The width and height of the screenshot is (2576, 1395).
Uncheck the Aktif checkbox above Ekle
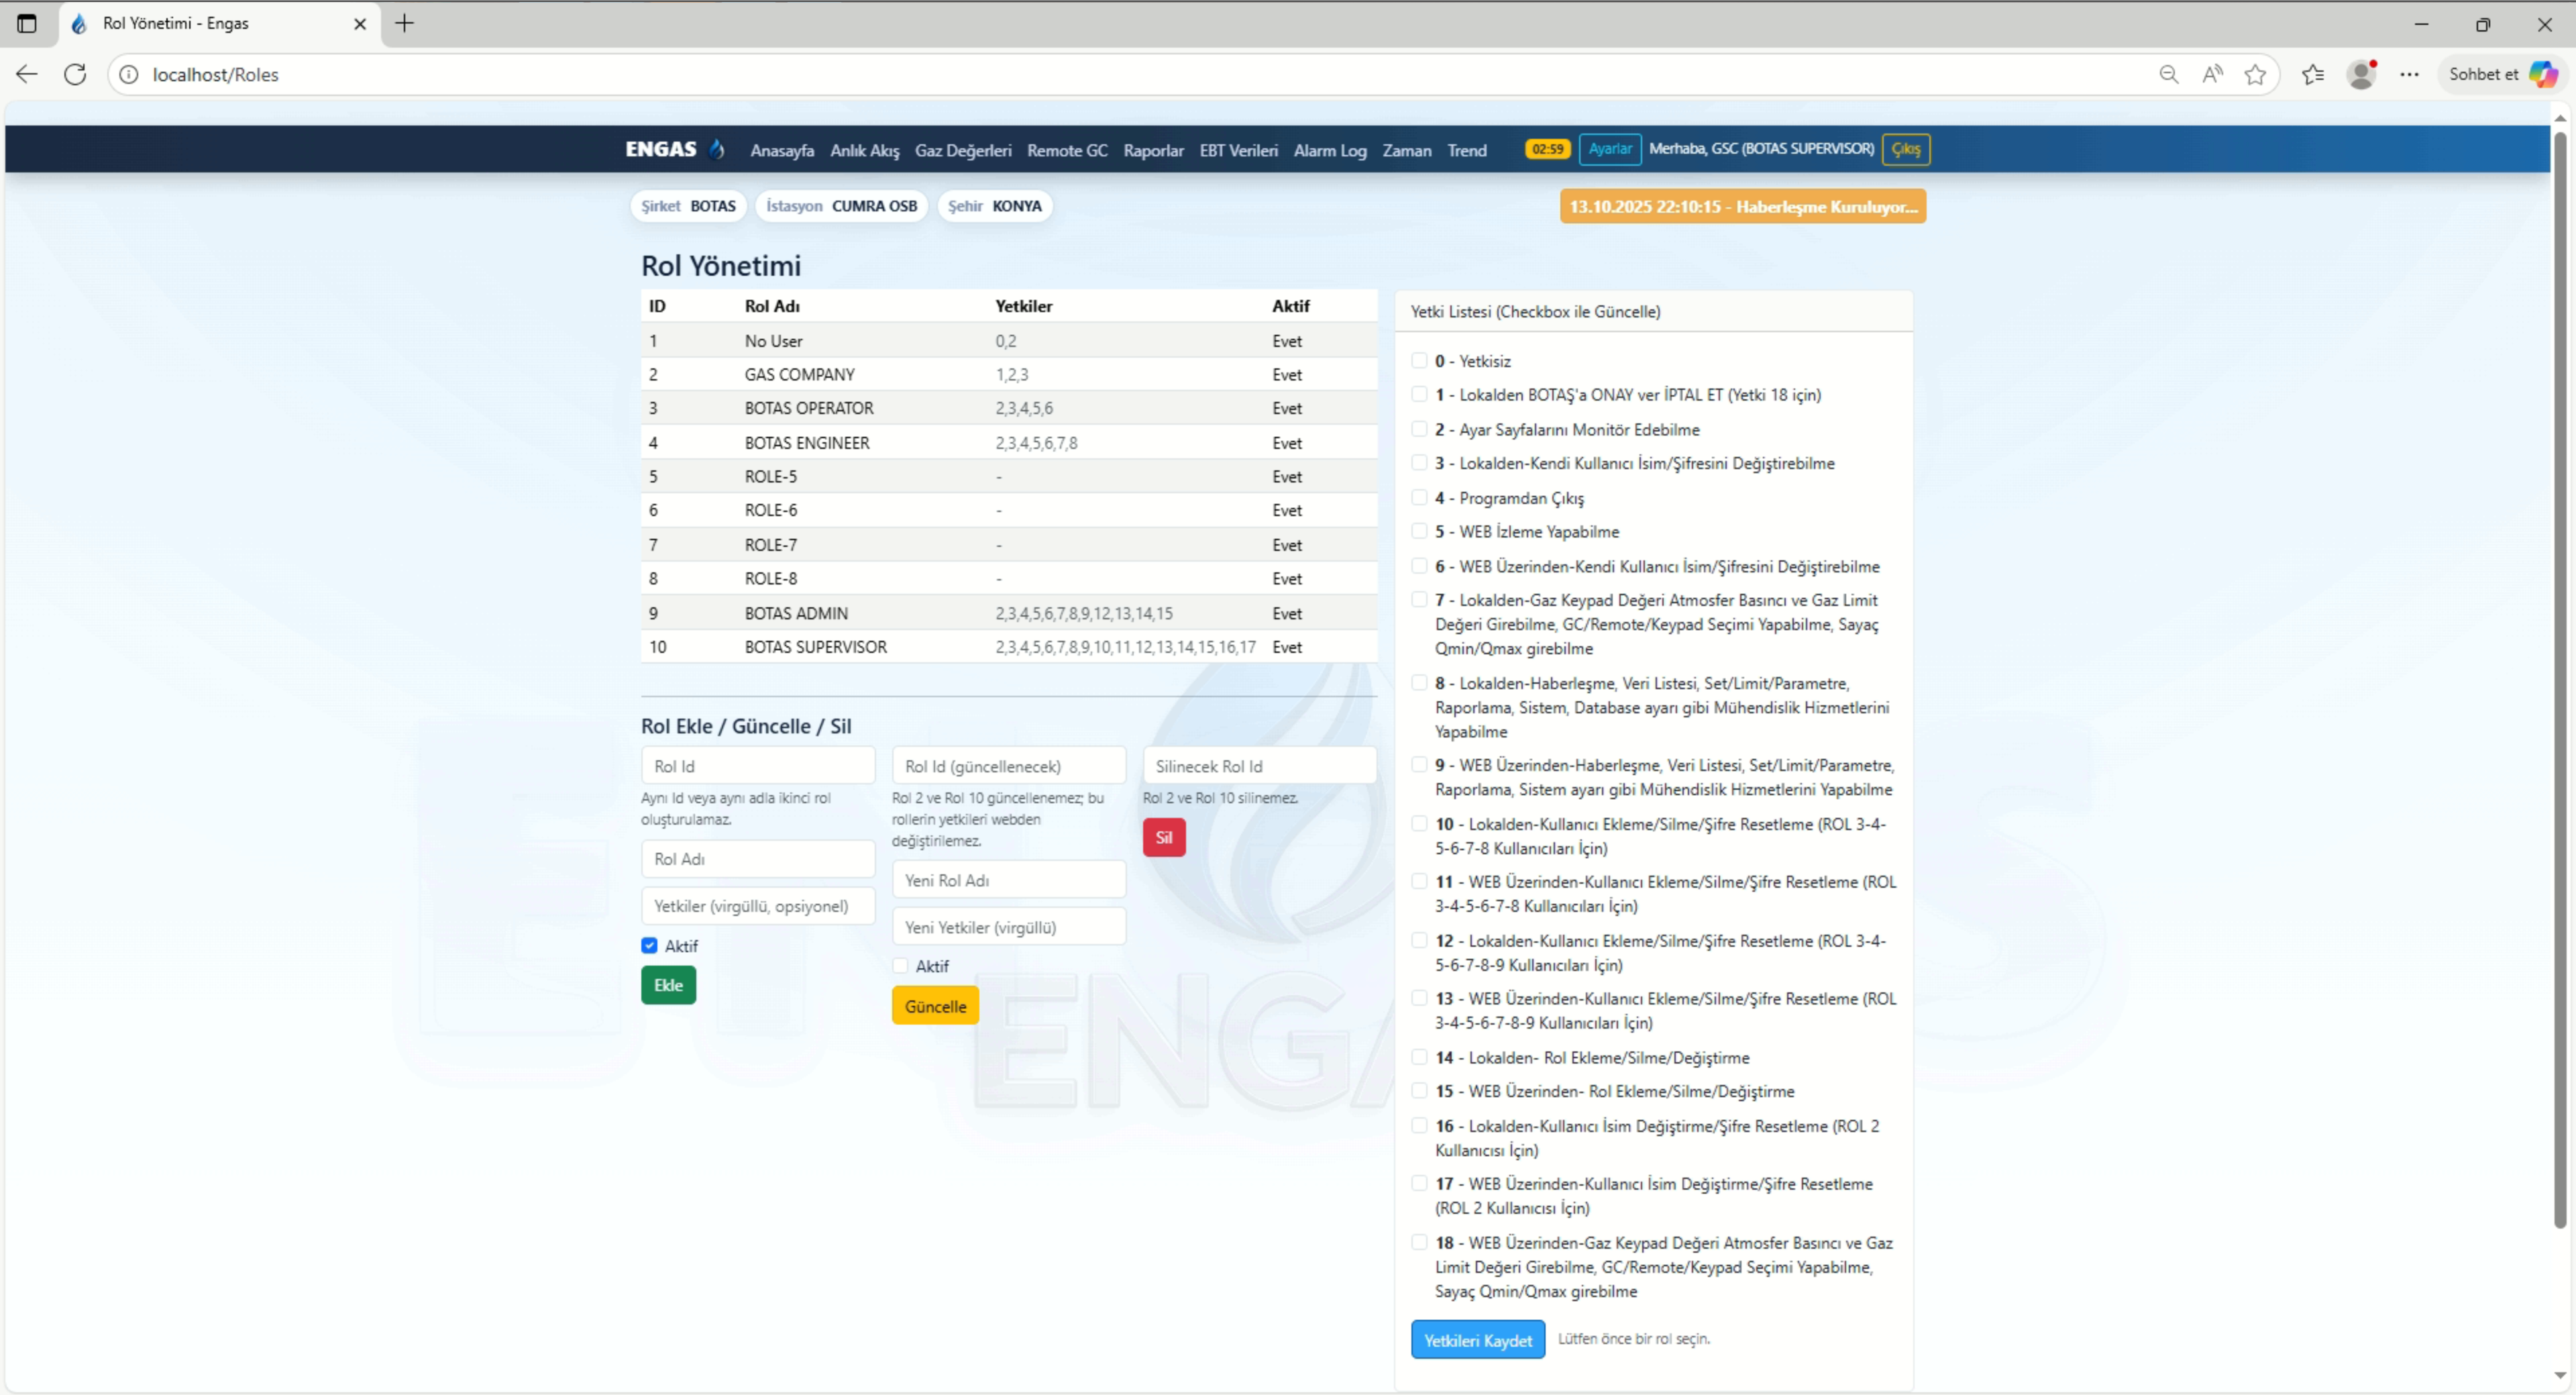pyautogui.click(x=650, y=946)
